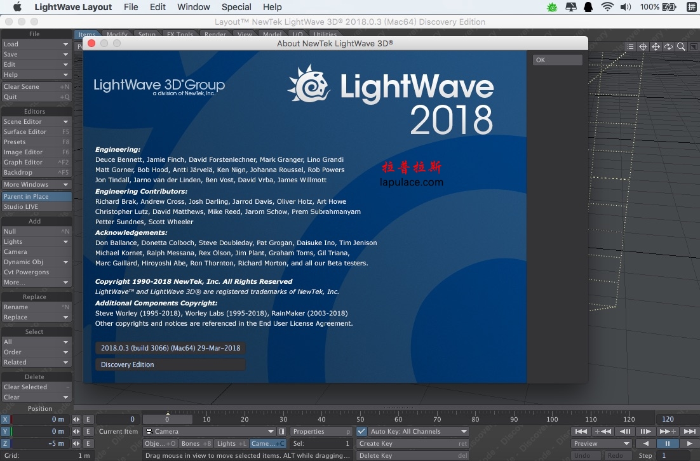Click Z position stepper arrows
This screenshot has width=700, height=461.
[76, 444]
